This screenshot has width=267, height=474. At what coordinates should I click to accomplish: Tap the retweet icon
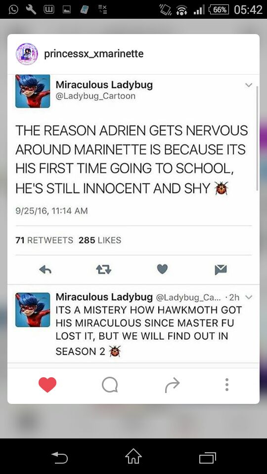pos(103,270)
